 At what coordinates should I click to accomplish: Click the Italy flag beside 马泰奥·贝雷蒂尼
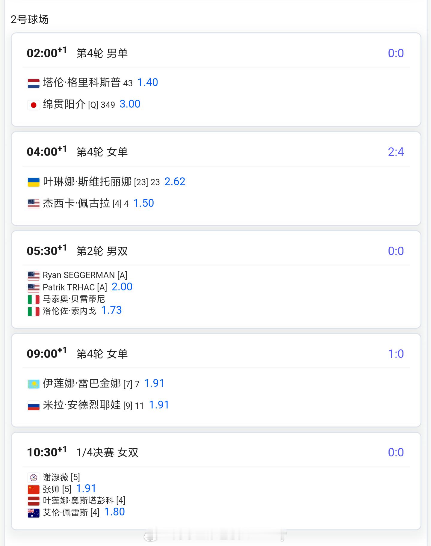[x=34, y=299]
